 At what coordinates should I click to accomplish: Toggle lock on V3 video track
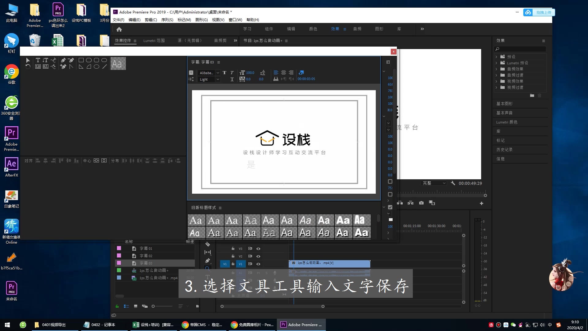click(233, 248)
